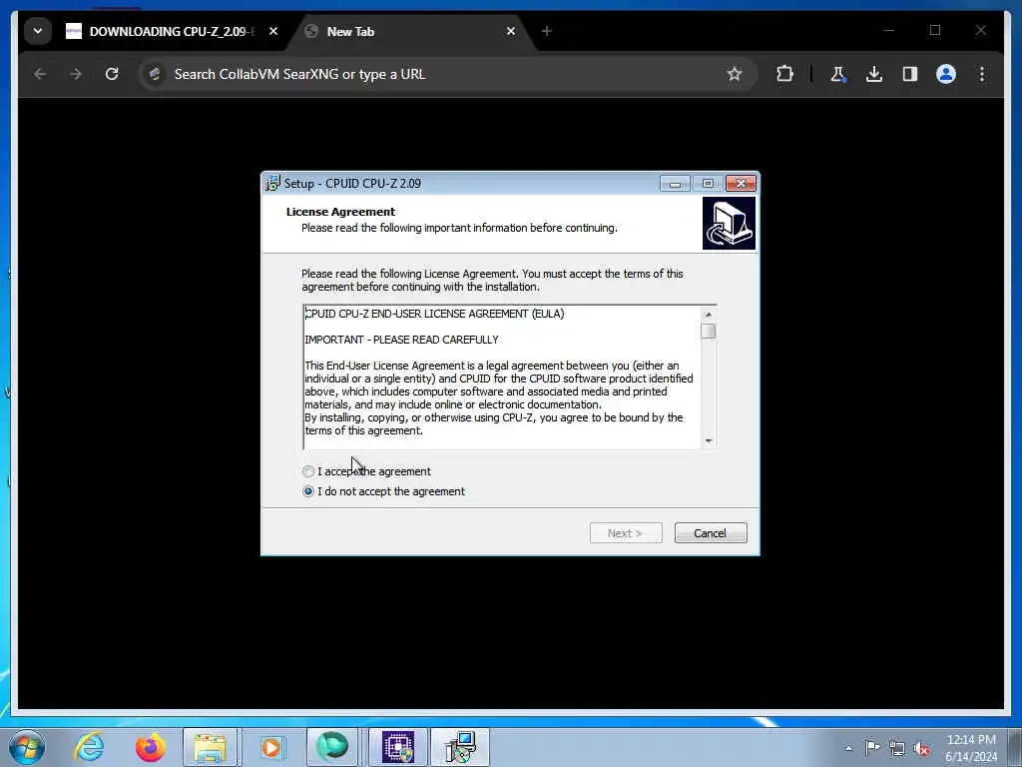The image size is (1022, 767).
Task: Minimize the CPU-Z Setup dialog
Action: tap(675, 184)
